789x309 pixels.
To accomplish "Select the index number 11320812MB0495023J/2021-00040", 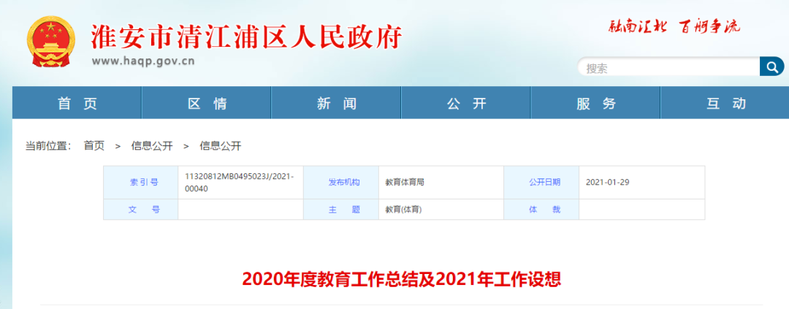I will pyautogui.click(x=240, y=182).
